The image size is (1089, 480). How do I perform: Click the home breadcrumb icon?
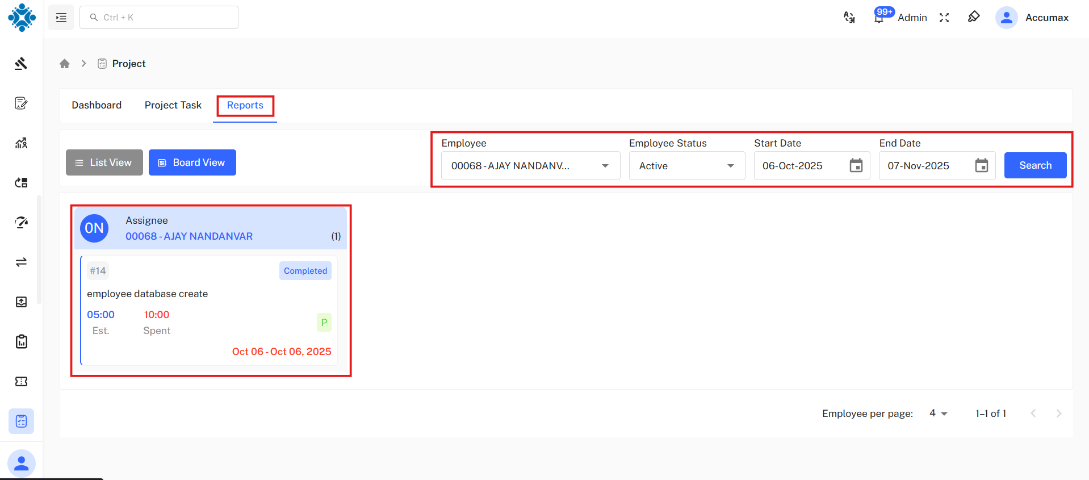(x=65, y=64)
